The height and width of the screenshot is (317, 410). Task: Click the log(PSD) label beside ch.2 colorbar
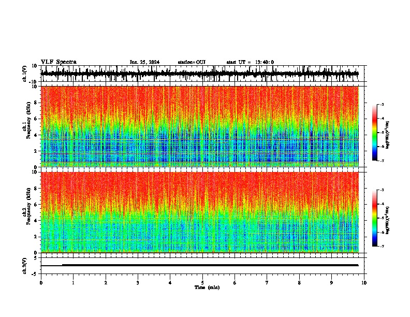point(388,220)
